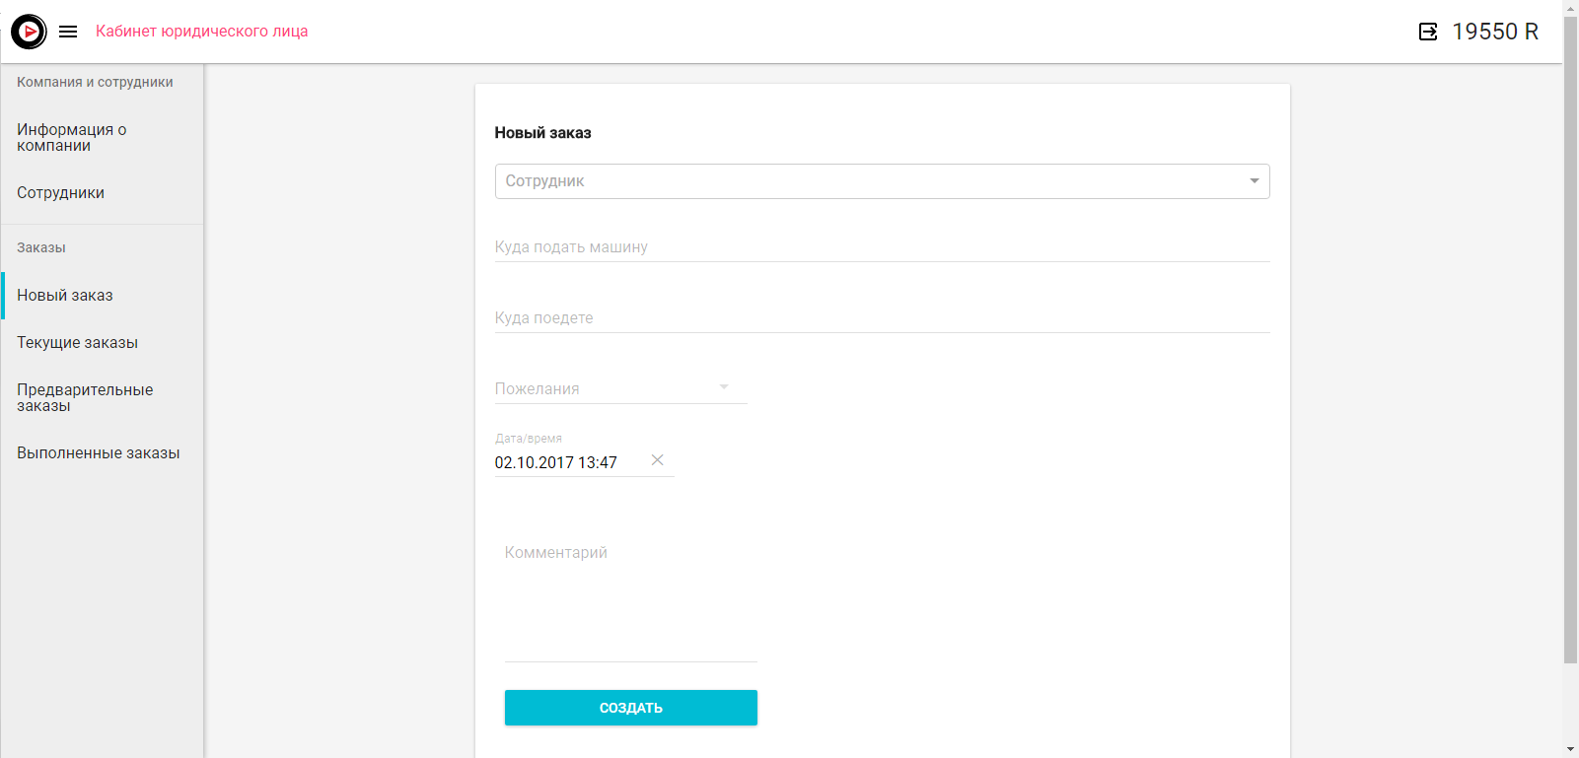Click the Кабинет юридического лица title link

click(201, 32)
